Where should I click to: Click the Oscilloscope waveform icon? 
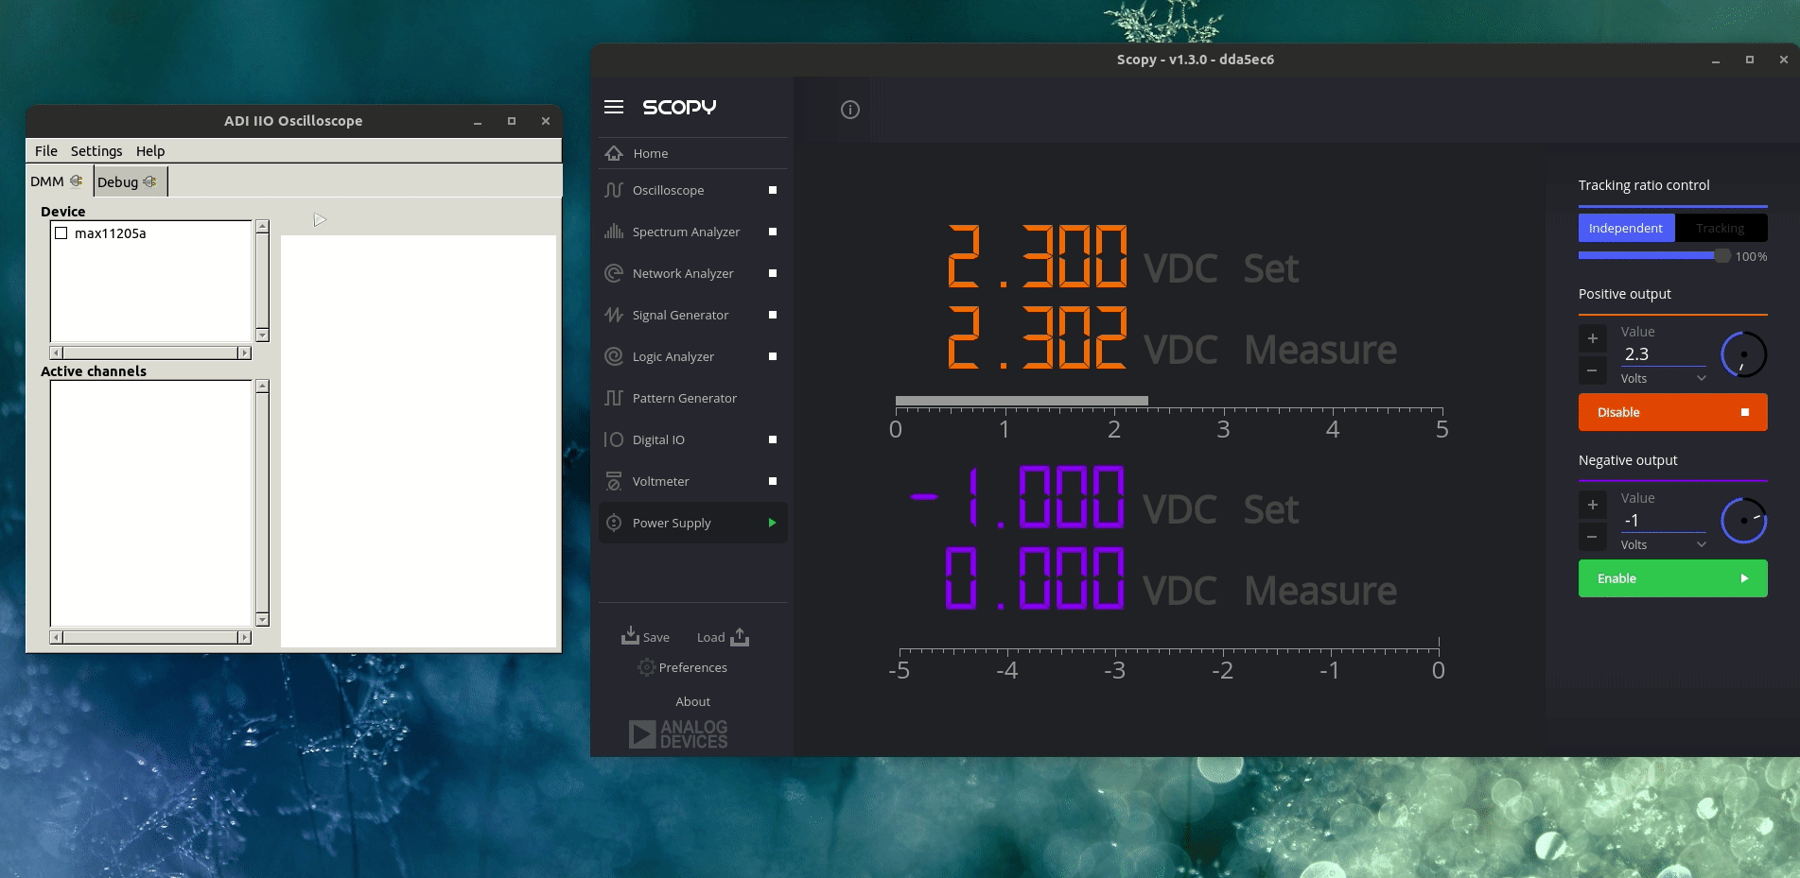[614, 190]
